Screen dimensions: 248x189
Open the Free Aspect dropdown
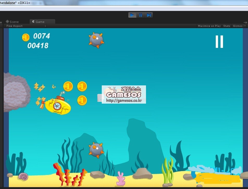coord(26,26)
